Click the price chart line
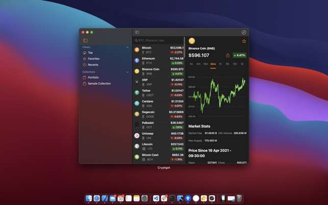328x205 pixels. click(219, 95)
